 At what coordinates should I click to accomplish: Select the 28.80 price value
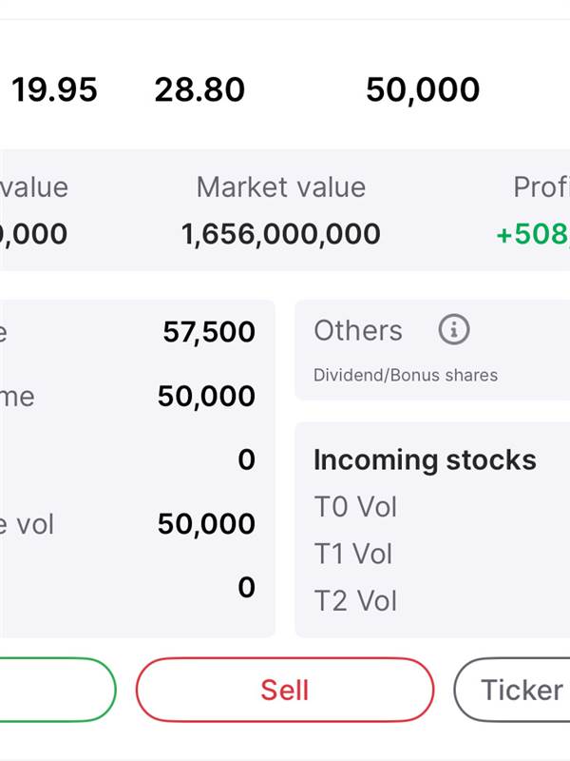[x=199, y=89]
